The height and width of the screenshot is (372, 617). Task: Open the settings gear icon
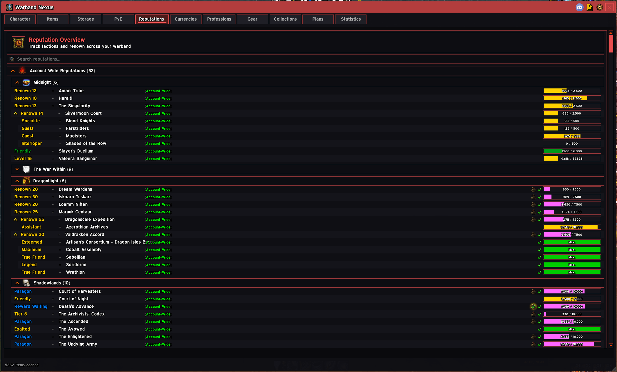pos(600,8)
